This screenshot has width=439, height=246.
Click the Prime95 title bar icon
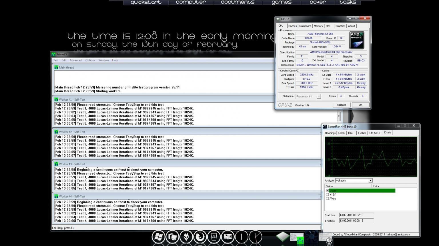53,54
